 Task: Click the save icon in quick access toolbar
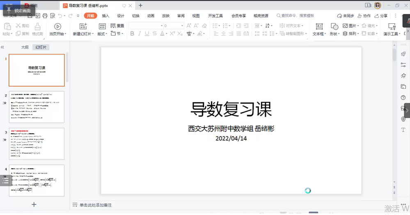point(30,16)
